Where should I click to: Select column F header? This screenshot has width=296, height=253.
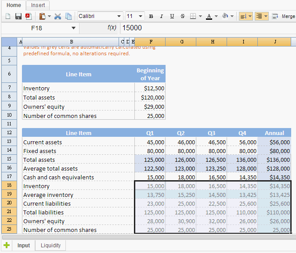(150, 42)
